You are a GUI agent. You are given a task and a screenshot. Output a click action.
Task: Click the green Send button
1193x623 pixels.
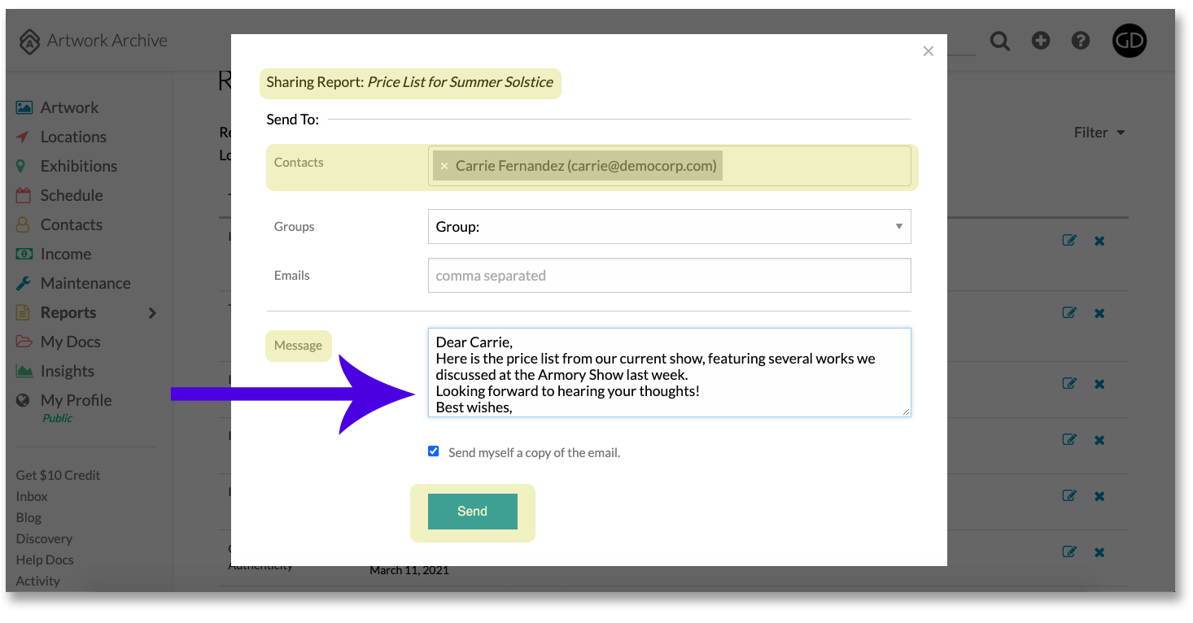[473, 512]
